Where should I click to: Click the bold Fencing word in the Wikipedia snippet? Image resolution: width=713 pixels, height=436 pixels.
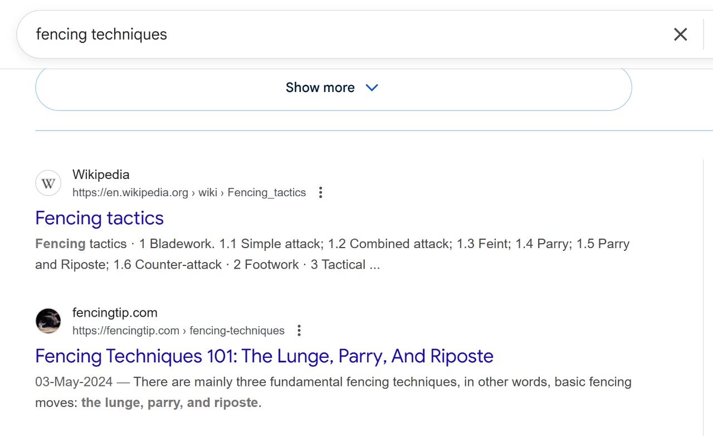60,244
